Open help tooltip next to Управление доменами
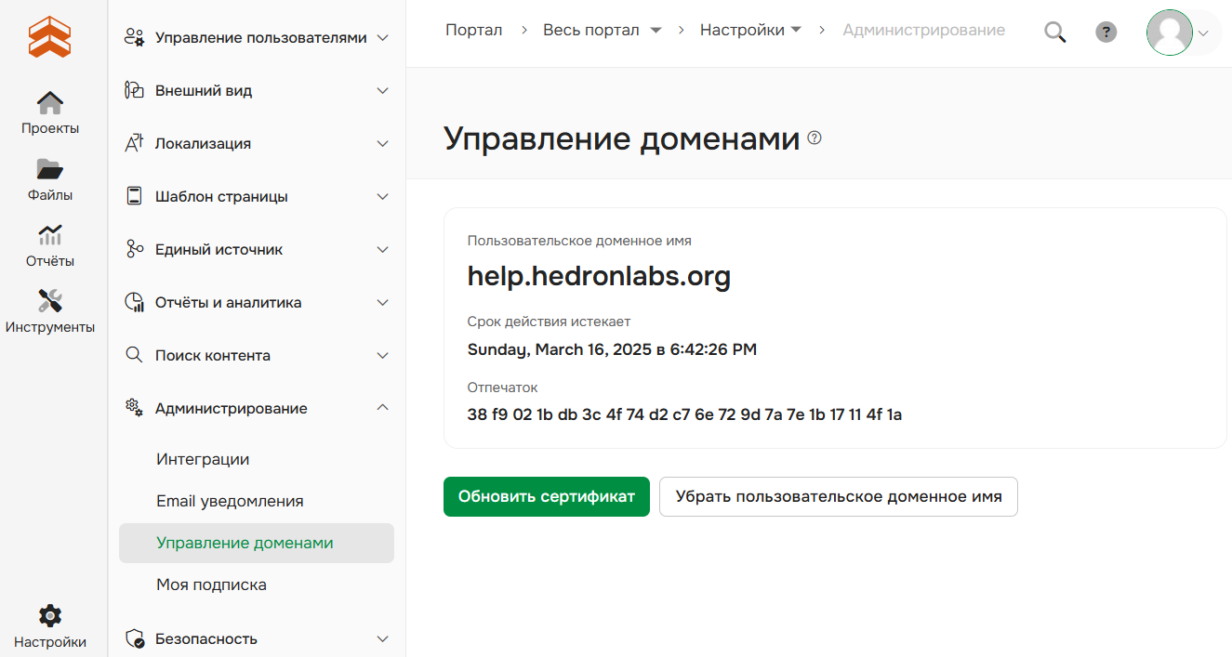Viewport: 1232px width, 657px height. 815,138
